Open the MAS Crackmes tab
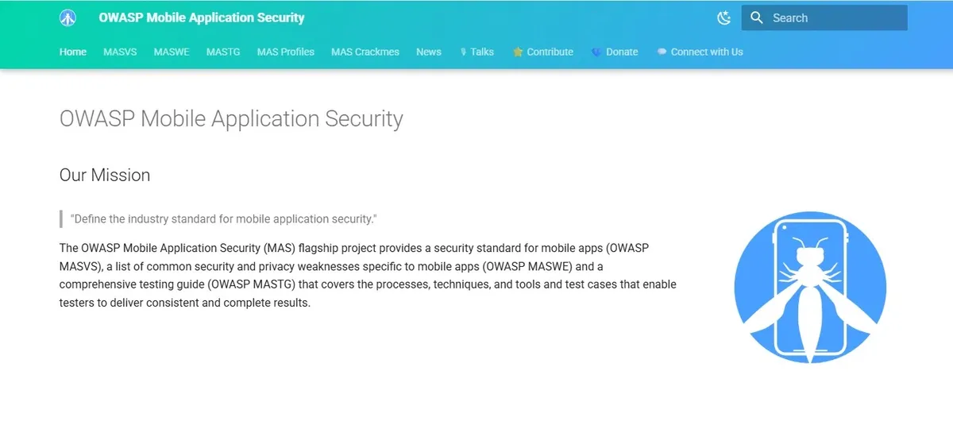This screenshot has width=953, height=433. [365, 52]
